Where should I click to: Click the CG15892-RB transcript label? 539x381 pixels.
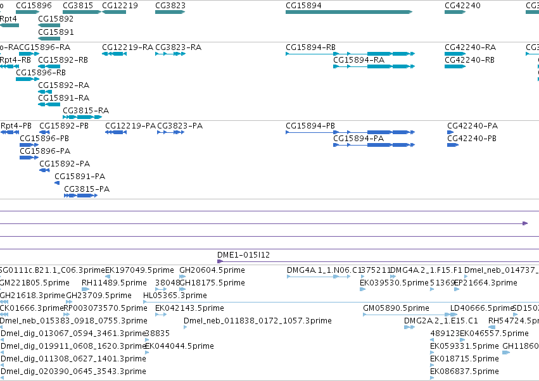click(63, 59)
